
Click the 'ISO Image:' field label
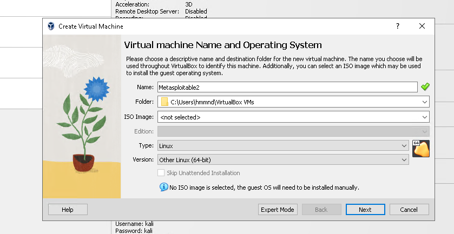click(x=139, y=117)
